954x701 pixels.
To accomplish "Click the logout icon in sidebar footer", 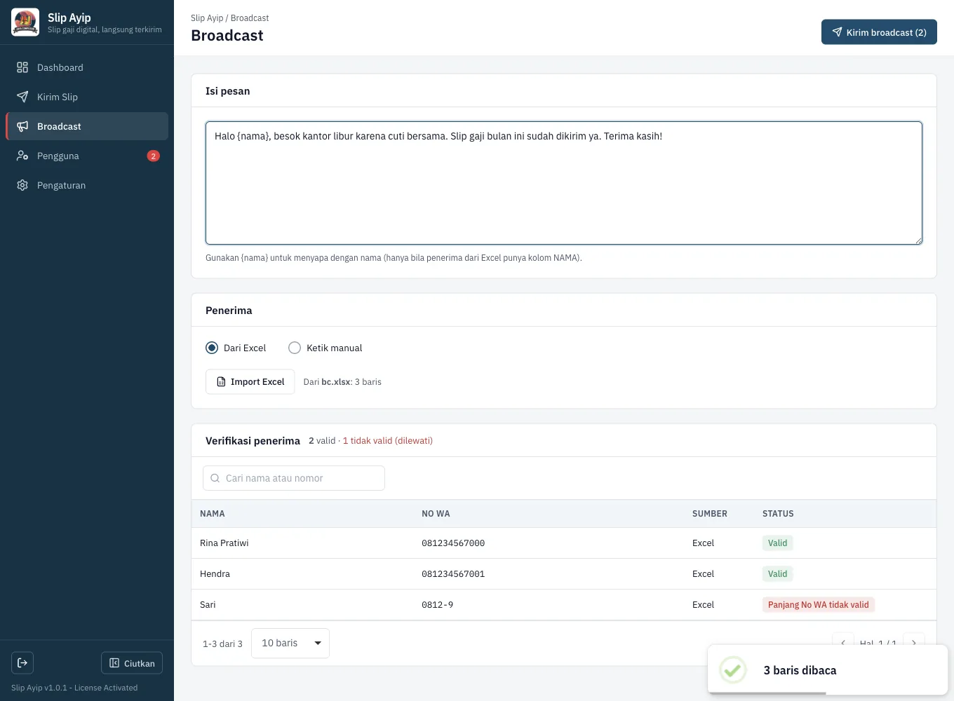I will [22, 662].
